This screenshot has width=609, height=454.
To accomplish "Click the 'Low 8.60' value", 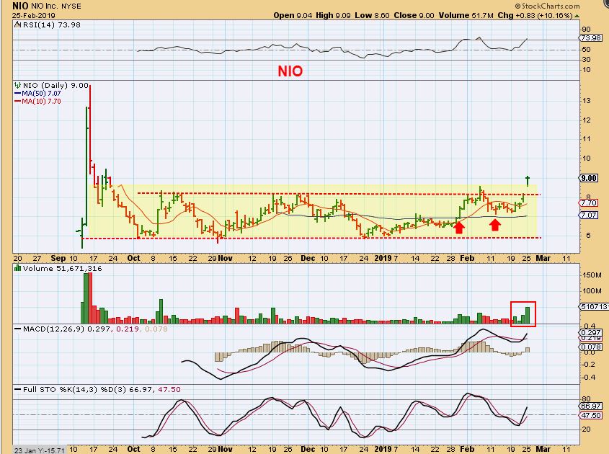I will (372, 16).
